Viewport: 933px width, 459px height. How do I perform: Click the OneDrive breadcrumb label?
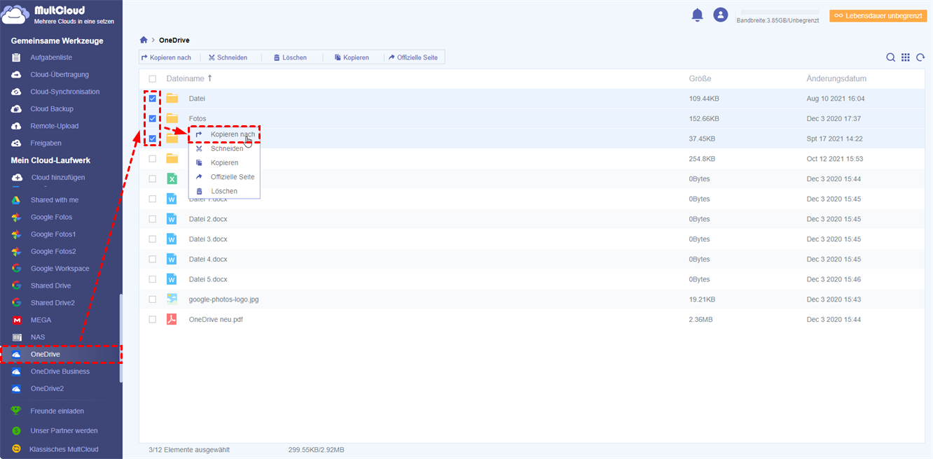(174, 40)
